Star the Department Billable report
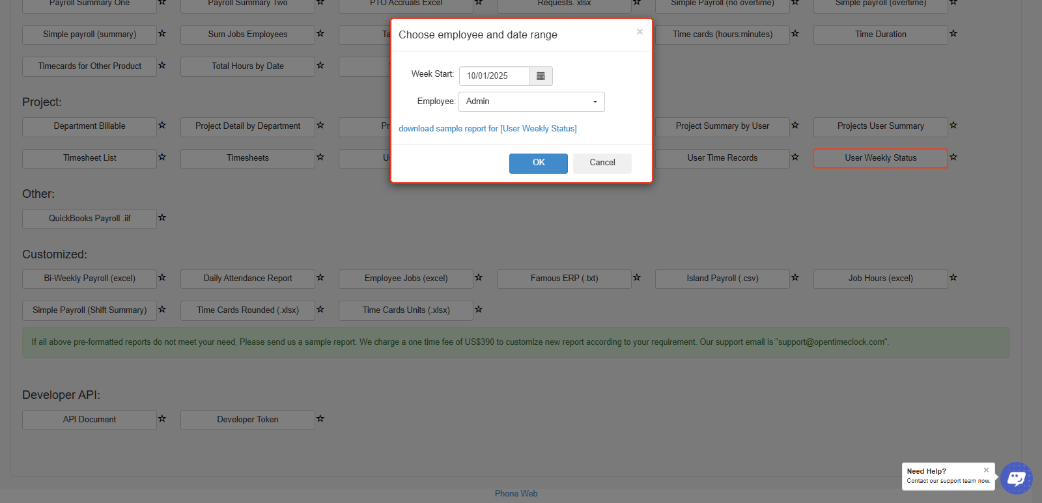The image size is (1042, 503). click(162, 126)
